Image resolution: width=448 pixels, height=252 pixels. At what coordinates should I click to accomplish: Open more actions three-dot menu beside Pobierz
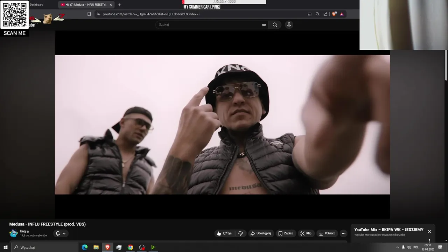[x=343, y=233]
